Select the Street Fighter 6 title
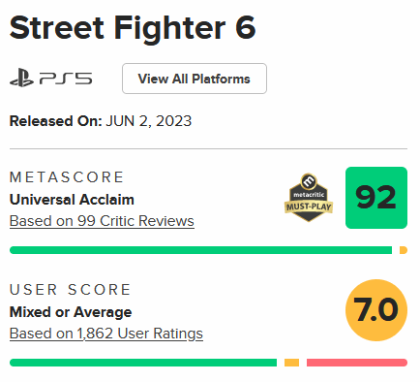420x382 pixels. pos(133,28)
